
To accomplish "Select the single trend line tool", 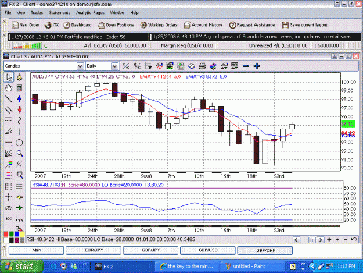I will tap(9, 99).
